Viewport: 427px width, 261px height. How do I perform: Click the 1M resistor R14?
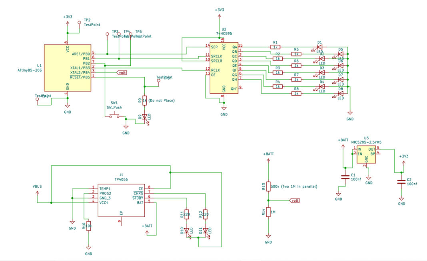[269, 212]
